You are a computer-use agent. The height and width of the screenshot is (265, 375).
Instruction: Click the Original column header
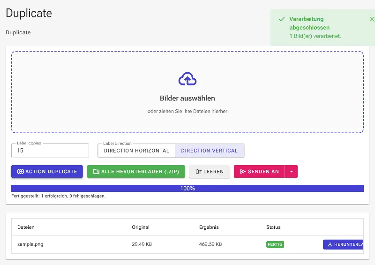141,227
